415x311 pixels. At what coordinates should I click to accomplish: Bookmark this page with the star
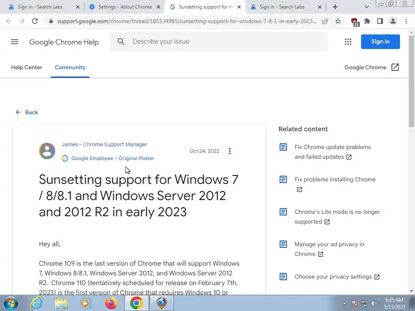click(338, 21)
